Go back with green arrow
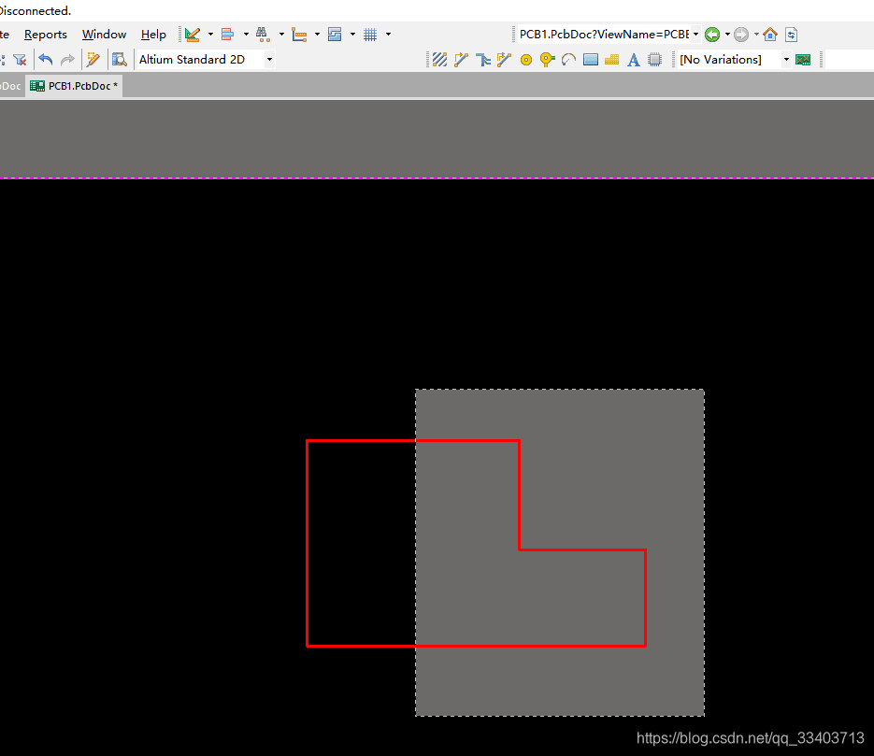874x756 pixels. [711, 35]
